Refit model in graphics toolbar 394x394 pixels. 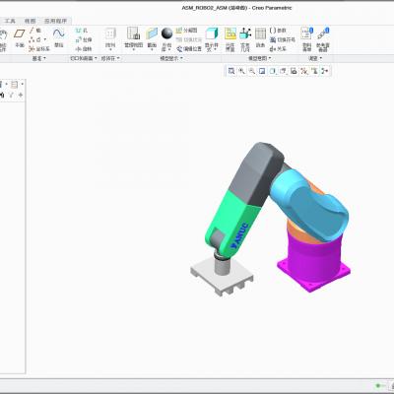(x=231, y=71)
